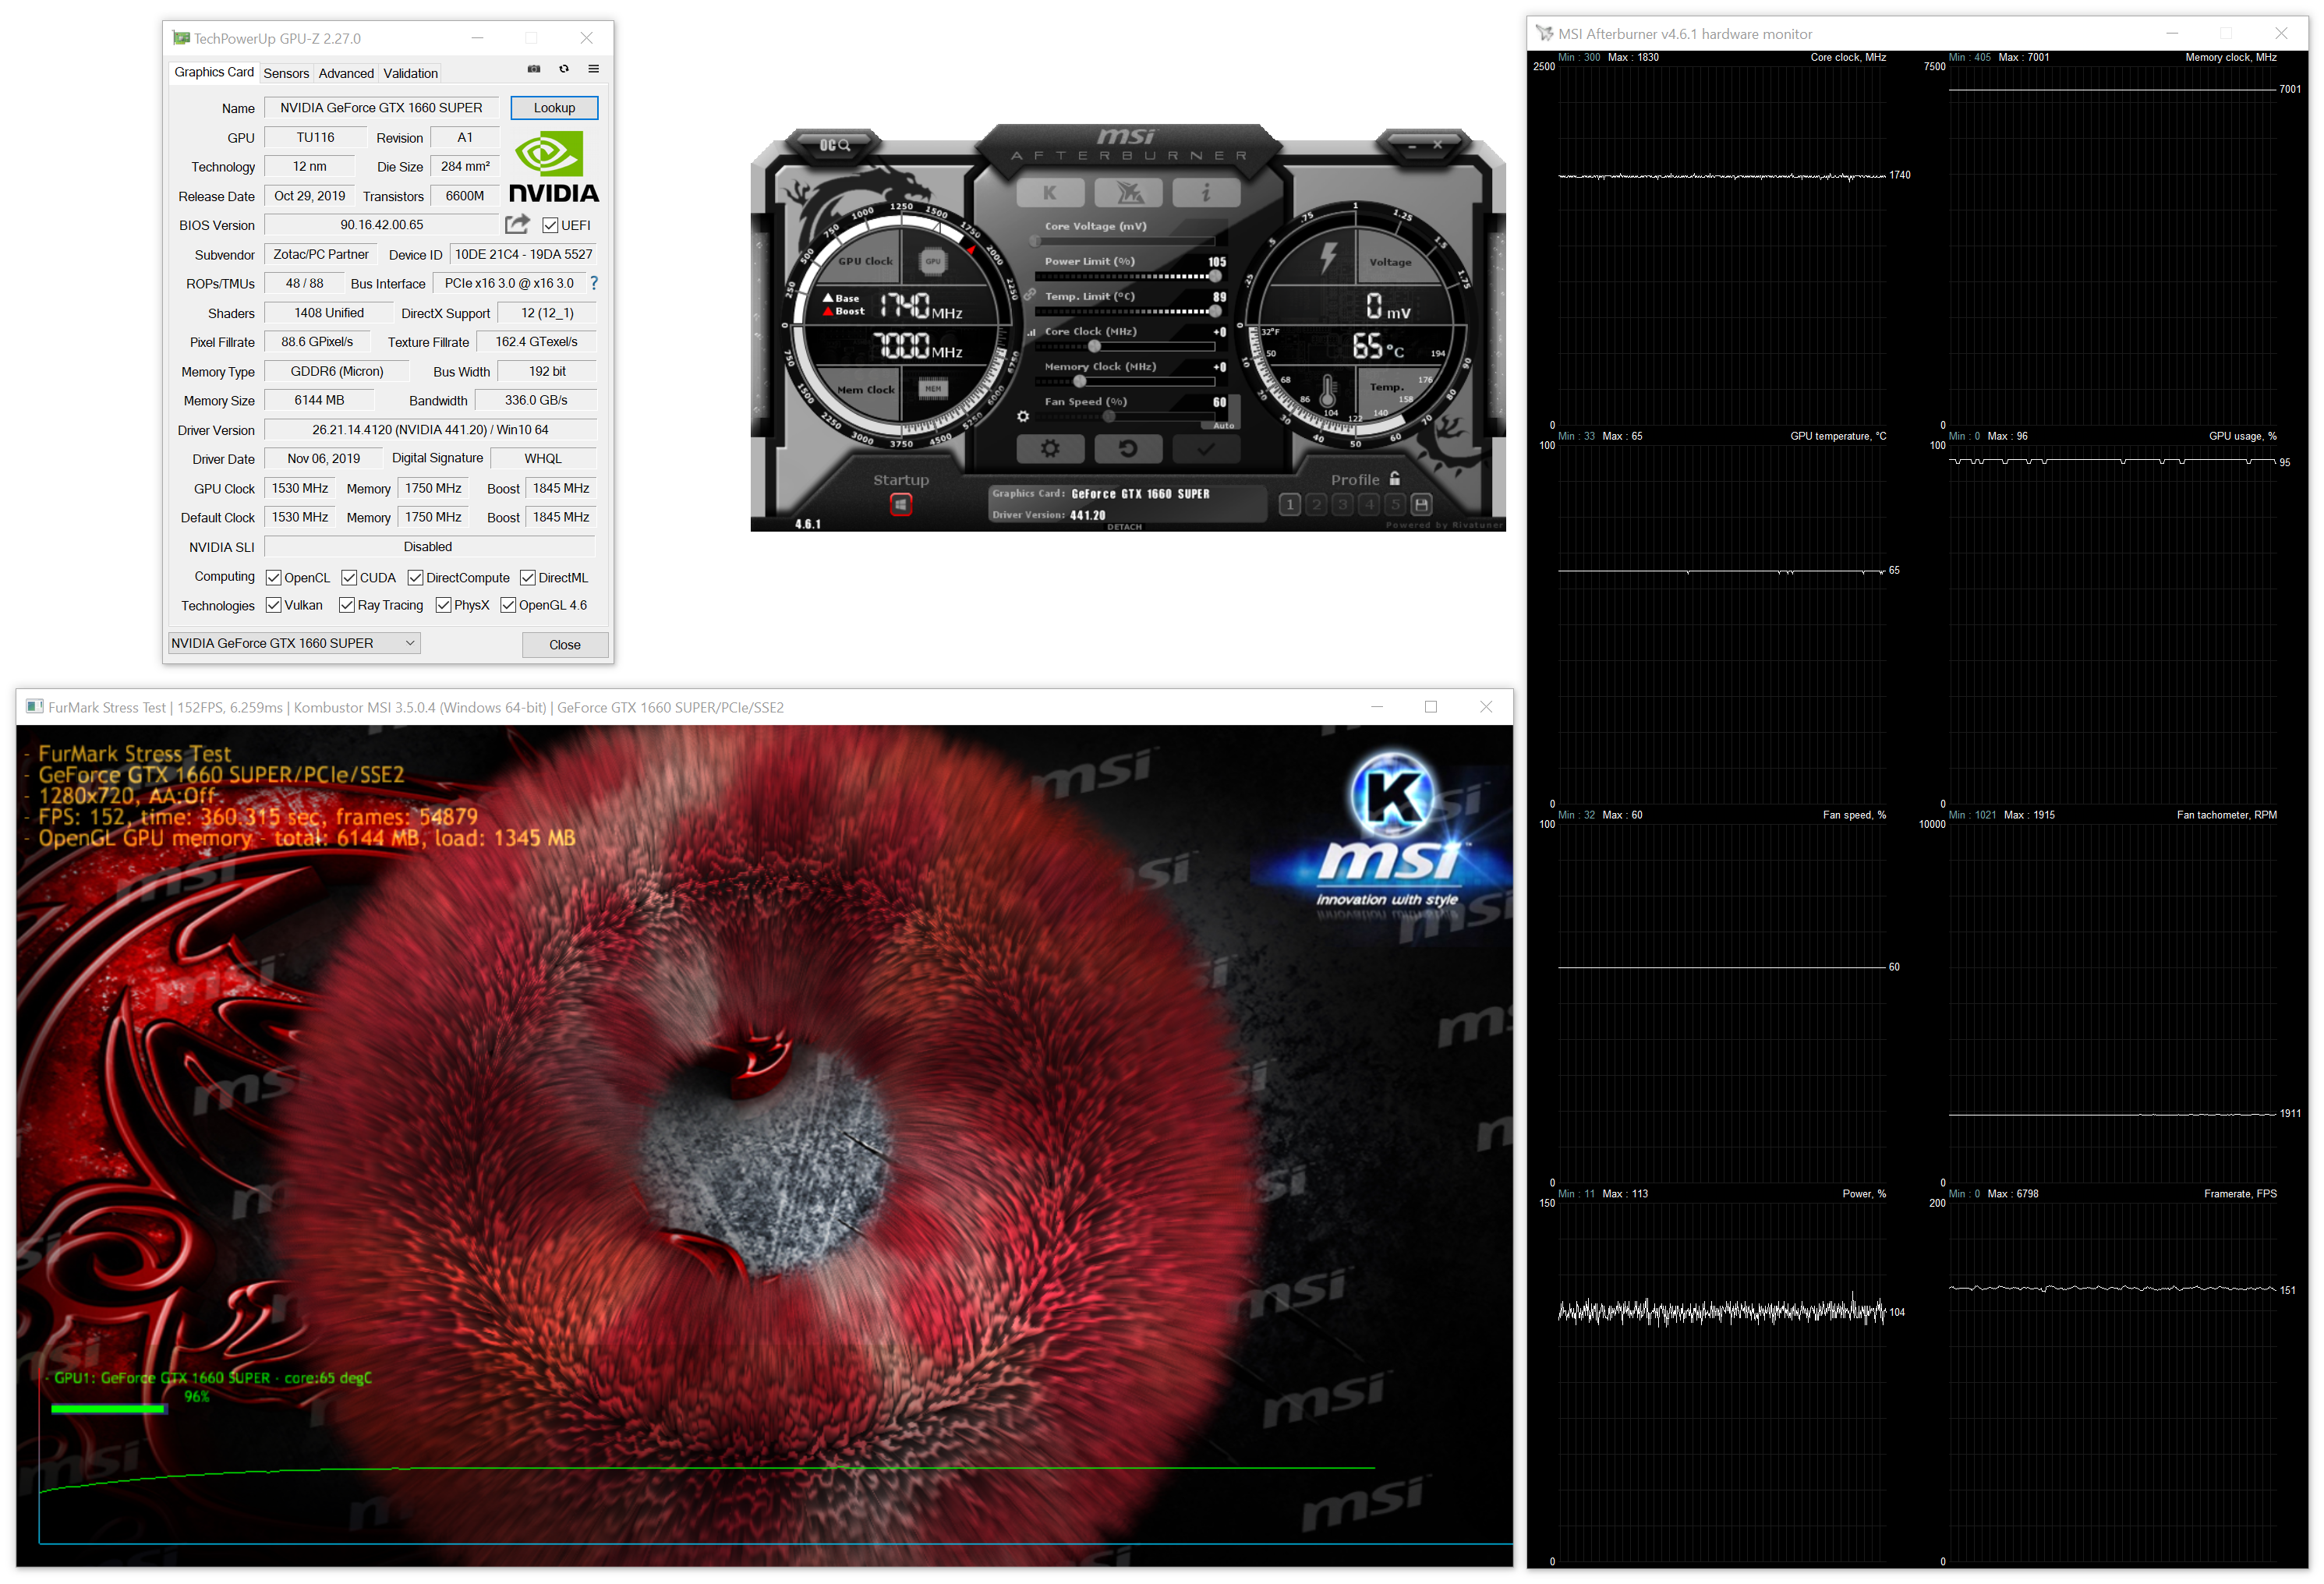Open Afterburner information via the i icon

tap(1207, 192)
